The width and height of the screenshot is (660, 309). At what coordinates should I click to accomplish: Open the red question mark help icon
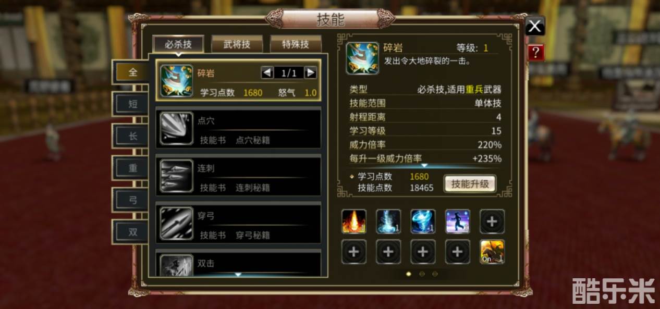coord(536,53)
